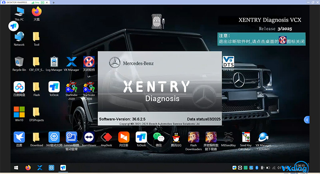Launch TeamViewer from desktop
320x174 pixels.
click(89, 139)
